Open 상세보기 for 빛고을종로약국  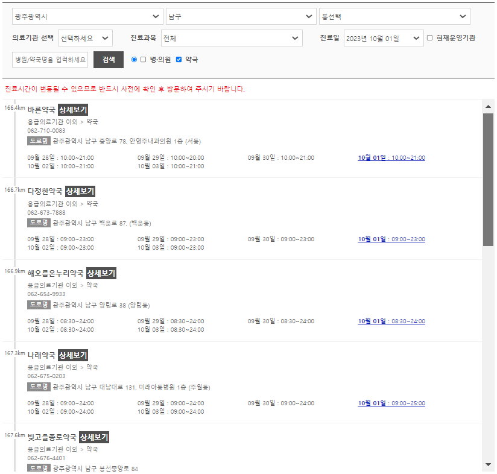click(x=94, y=437)
